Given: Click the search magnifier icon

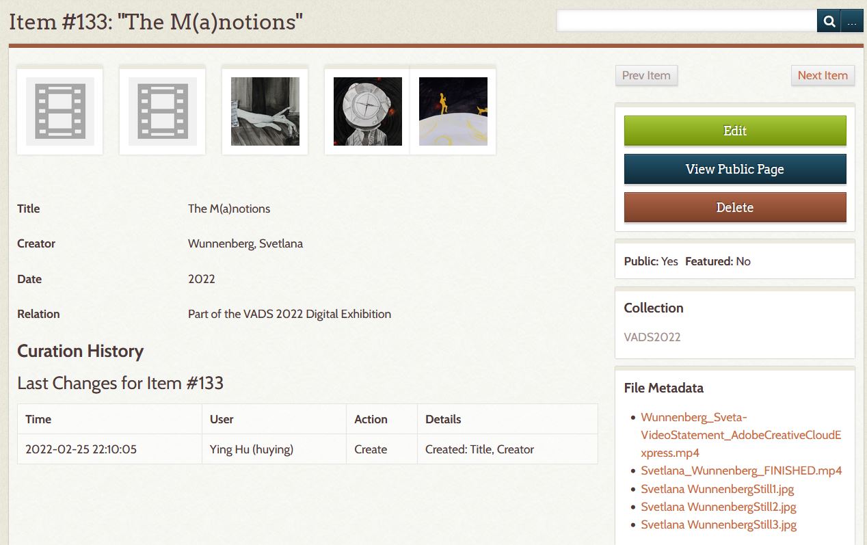Looking at the screenshot, I should (828, 22).
